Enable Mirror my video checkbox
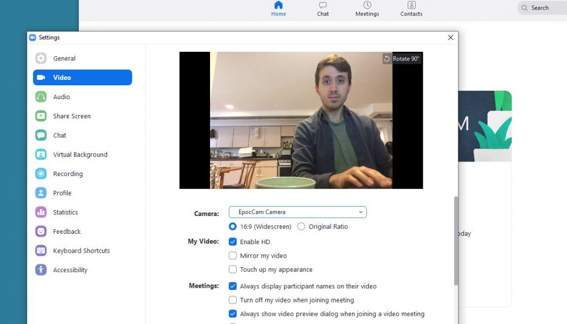The height and width of the screenshot is (324, 567). pos(233,256)
